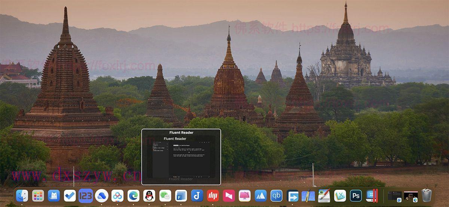Open Launchpad in the Dock

tap(38, 195)
